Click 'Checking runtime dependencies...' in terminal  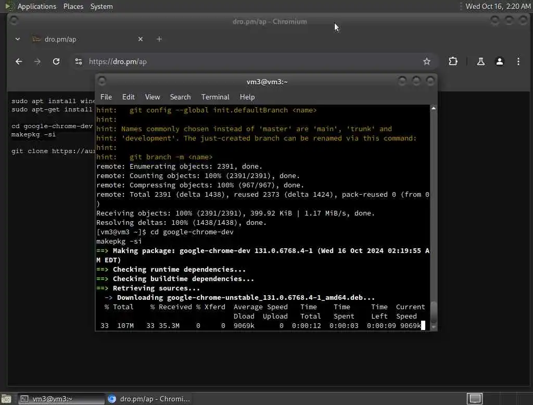pyautogui.click(x=179, y=269)
